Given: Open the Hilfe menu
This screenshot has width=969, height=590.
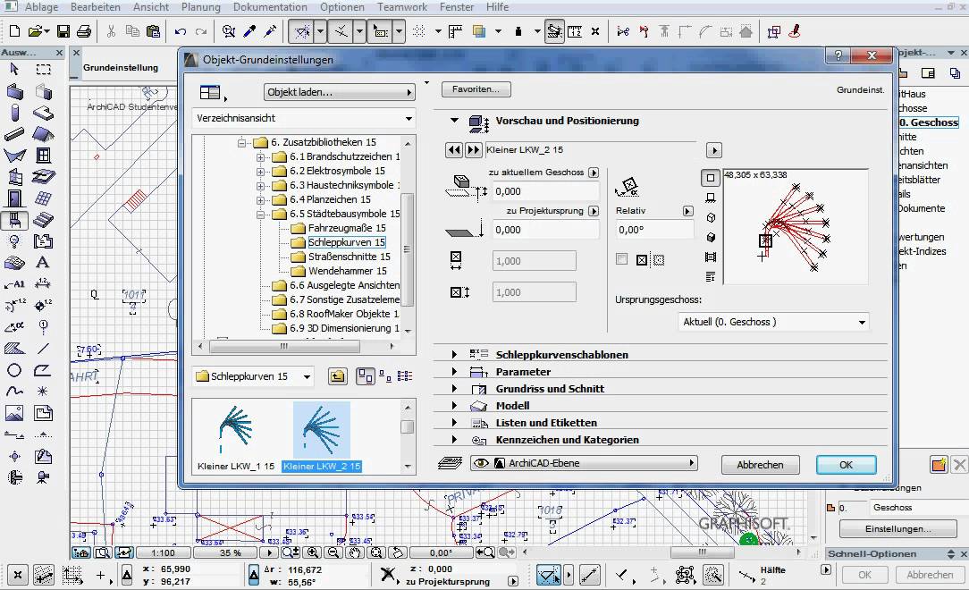Looking at the screenshot, I should tap(498, 7).
